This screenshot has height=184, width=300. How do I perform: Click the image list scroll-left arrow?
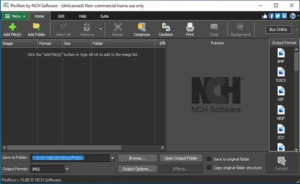[4, 148]
